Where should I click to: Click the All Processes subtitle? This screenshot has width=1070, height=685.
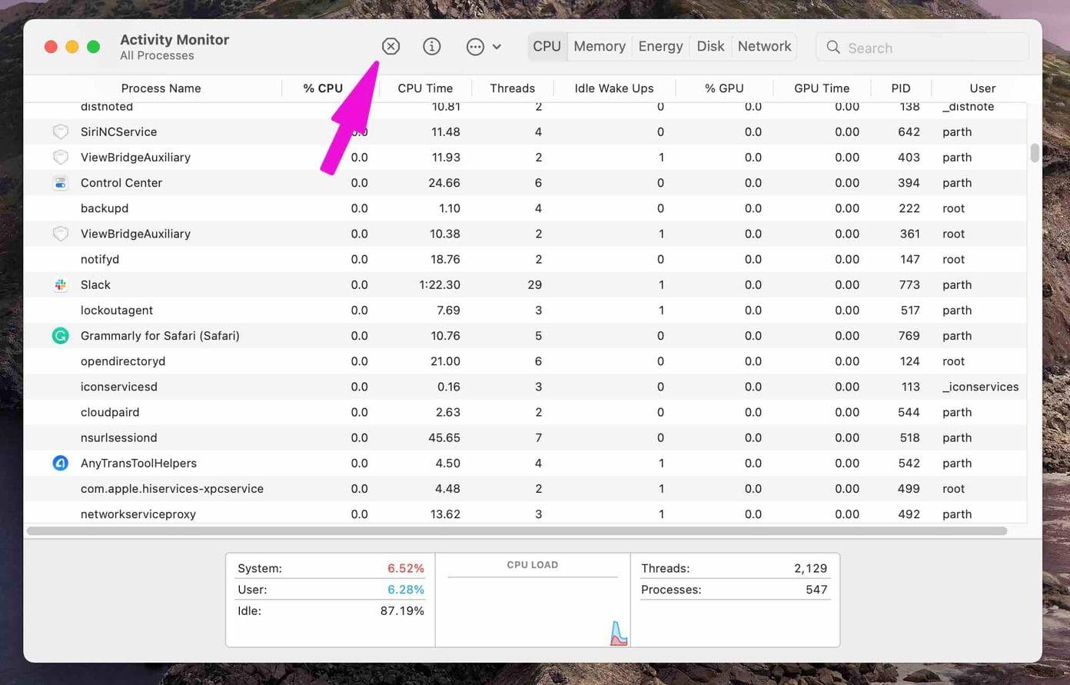click(x=157, y=55)
